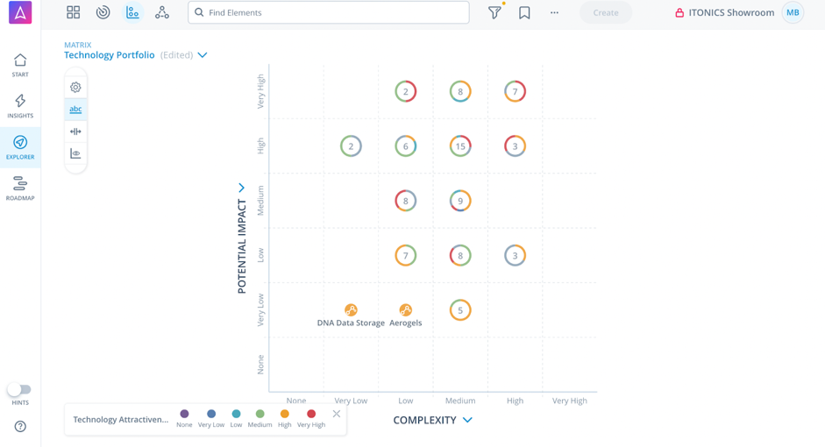Image resolution: width=825 pixels, height=447 pixels.
Task: Open the 8 cluster in Medium impact row
Action: pos(406,201)
